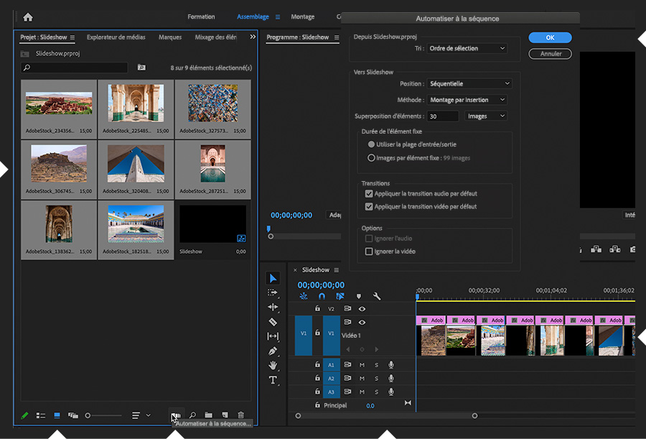Select Images par élément fixe radio button
Viewport: 646px width, 439px height.
tap(371, 157)
